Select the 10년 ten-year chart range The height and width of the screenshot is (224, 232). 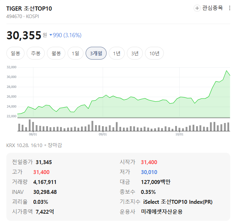click(154, 53)
